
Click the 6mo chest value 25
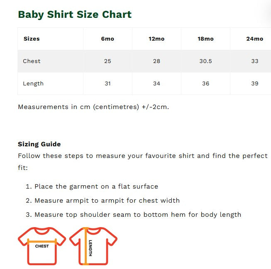107,61
